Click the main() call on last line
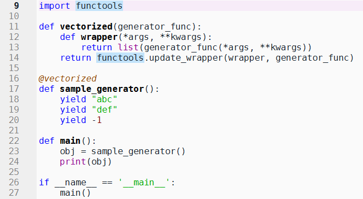363x199 pixels. point(75,193)
